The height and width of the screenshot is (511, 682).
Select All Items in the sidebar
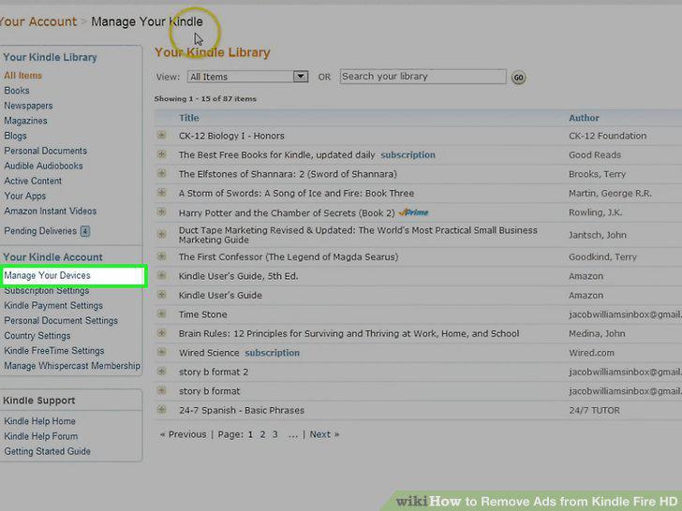click(x=23, y=76)
